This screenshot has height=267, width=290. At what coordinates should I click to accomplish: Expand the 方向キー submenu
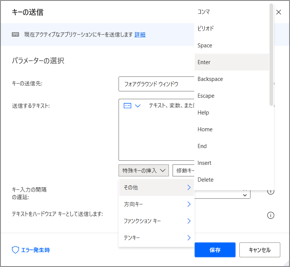pos(157,204)
